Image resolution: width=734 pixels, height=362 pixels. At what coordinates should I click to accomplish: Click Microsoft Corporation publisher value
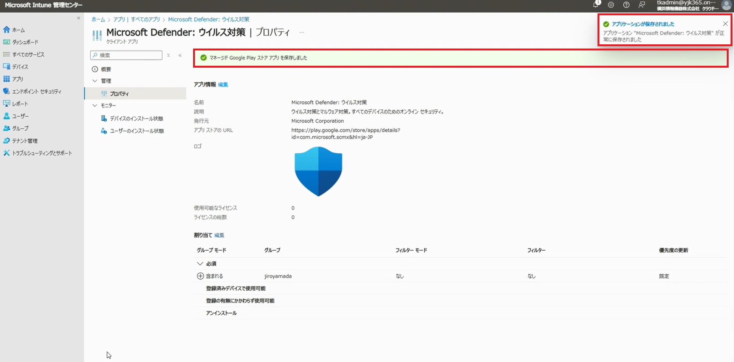(x=318, y=121)
